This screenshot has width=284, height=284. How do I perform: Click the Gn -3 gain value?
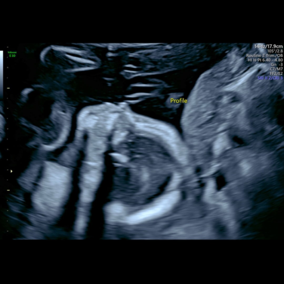tap(277, 64)
